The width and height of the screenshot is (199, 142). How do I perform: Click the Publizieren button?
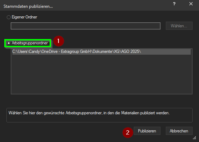[147, 131]
